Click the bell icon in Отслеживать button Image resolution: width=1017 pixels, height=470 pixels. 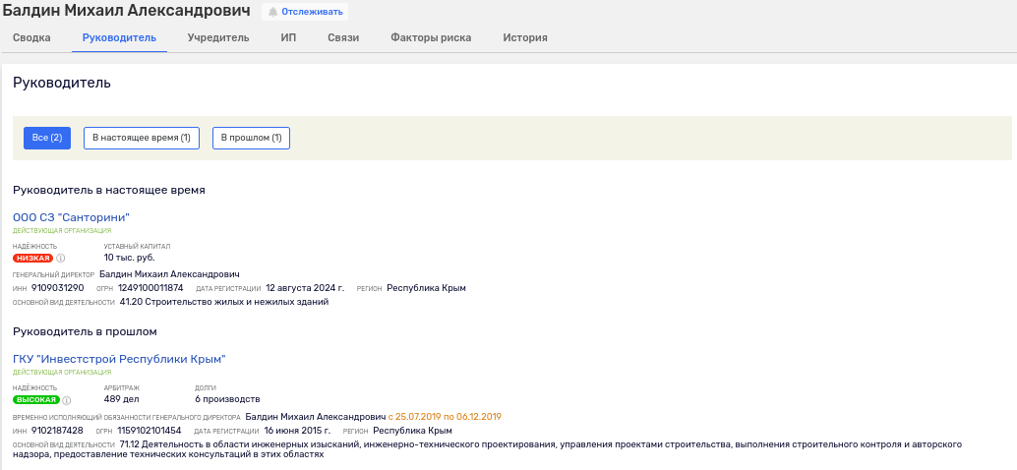pos(273,12)
